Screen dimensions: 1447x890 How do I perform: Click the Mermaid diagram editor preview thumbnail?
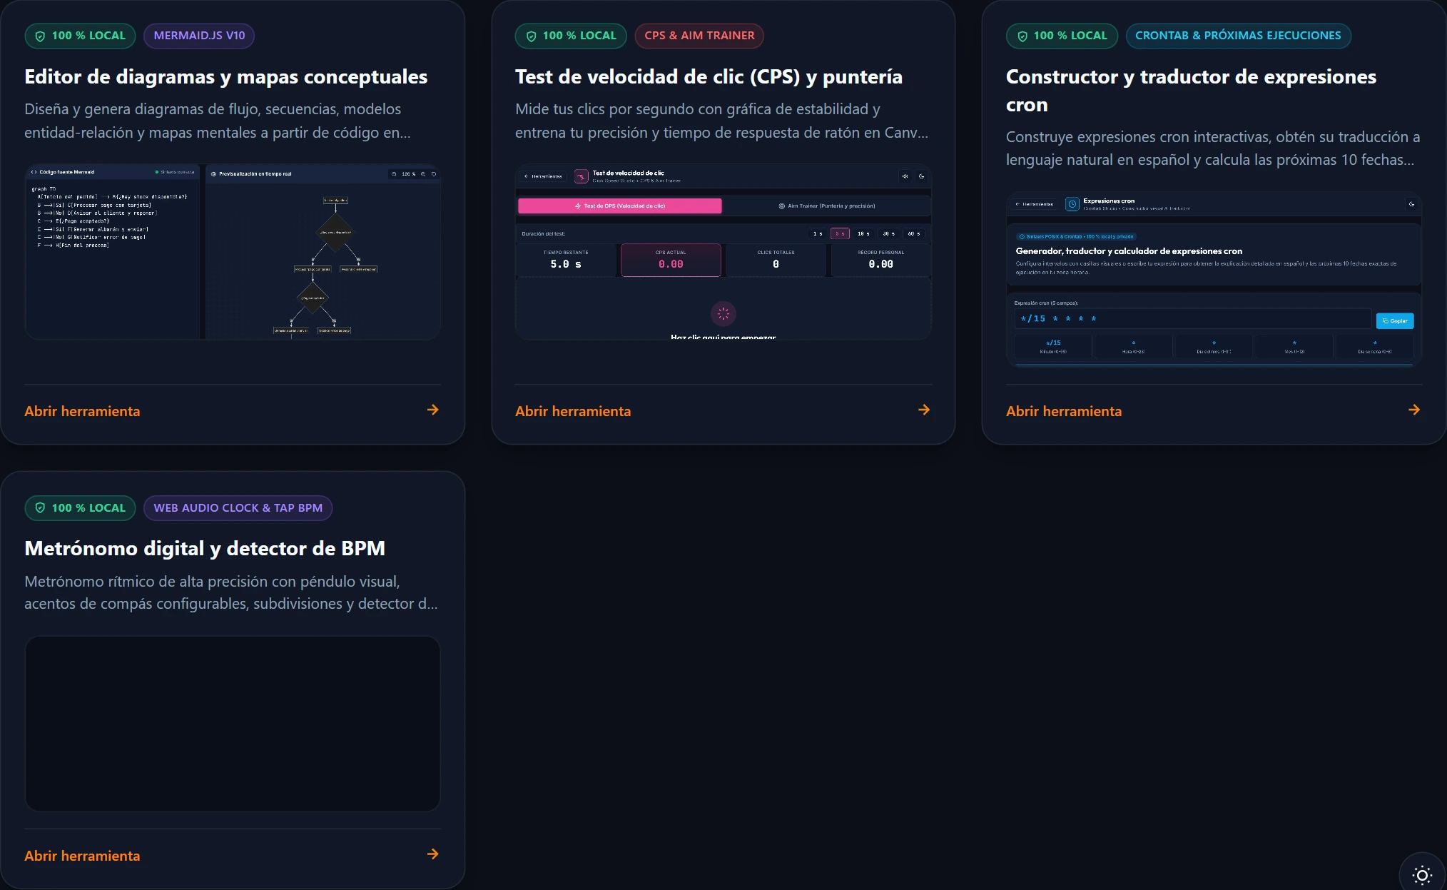click(233, 252)
